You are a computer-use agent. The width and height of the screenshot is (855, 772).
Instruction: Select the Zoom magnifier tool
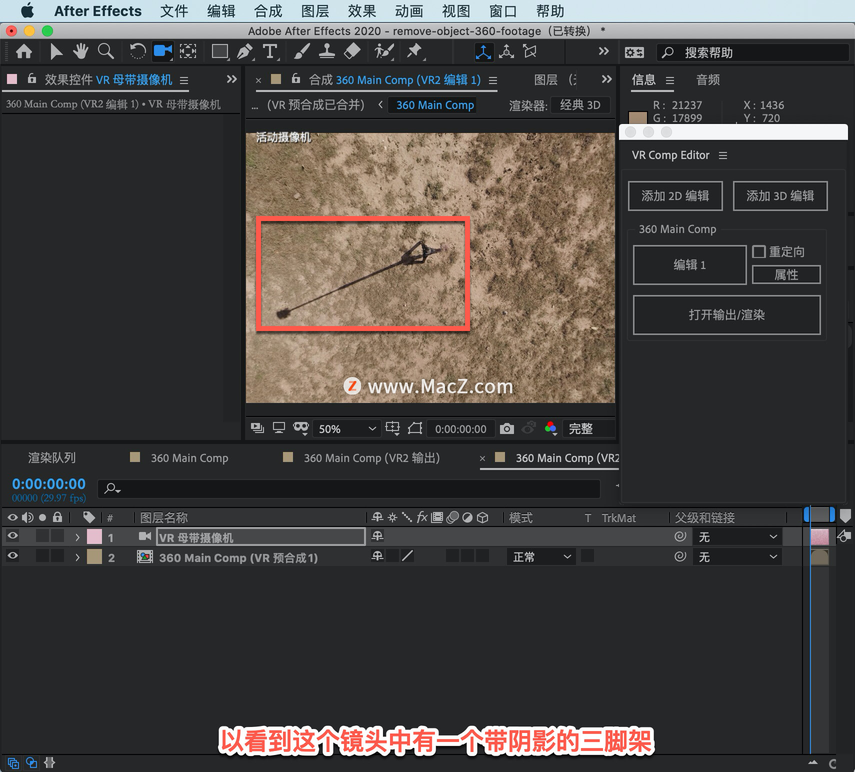coord(105,51)
